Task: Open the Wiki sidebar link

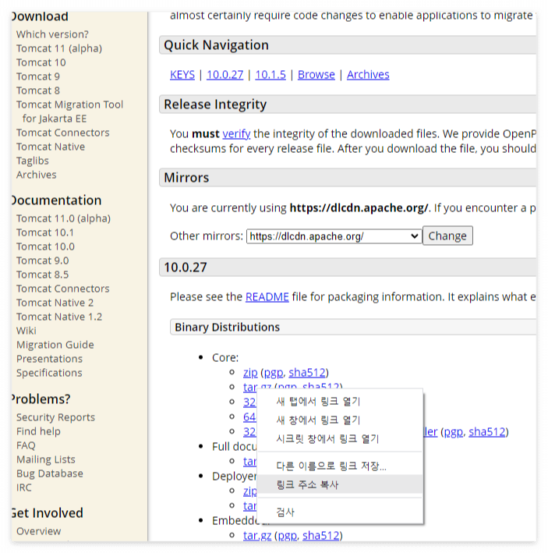Action: pos(26,331)
